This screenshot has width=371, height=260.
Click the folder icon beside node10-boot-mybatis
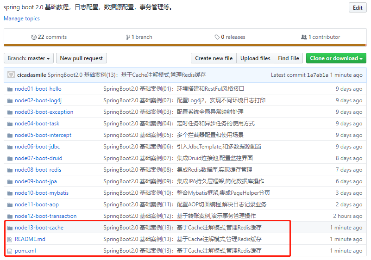(10, 193)
